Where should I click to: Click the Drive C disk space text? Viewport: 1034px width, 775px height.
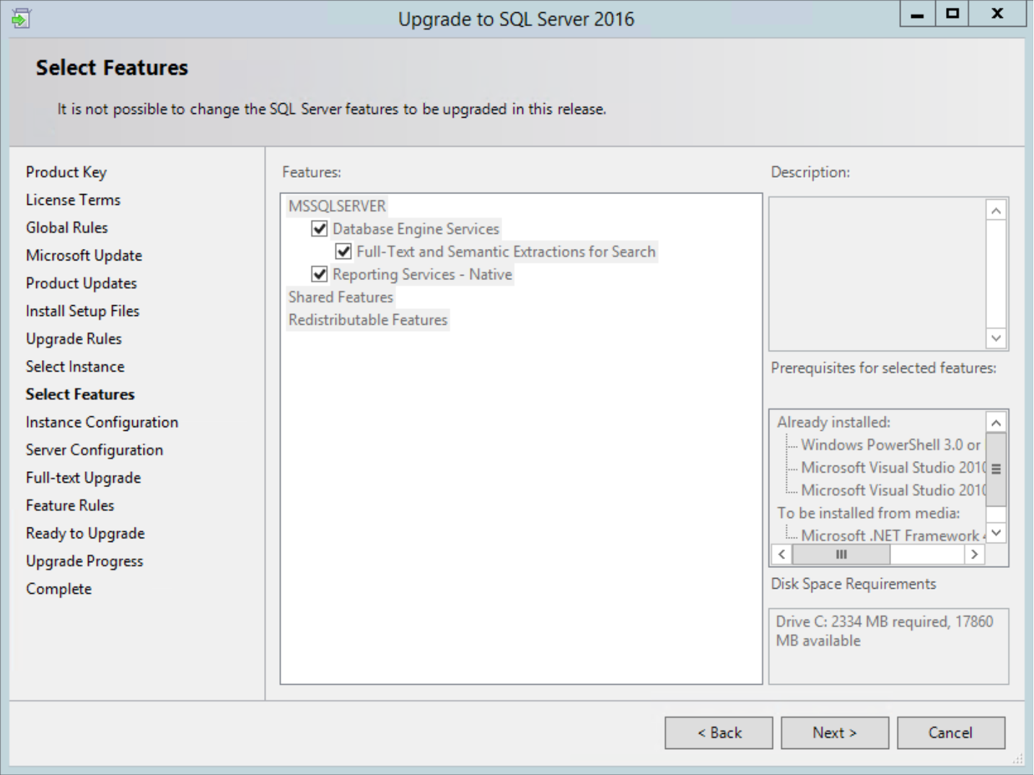[885, 631]
